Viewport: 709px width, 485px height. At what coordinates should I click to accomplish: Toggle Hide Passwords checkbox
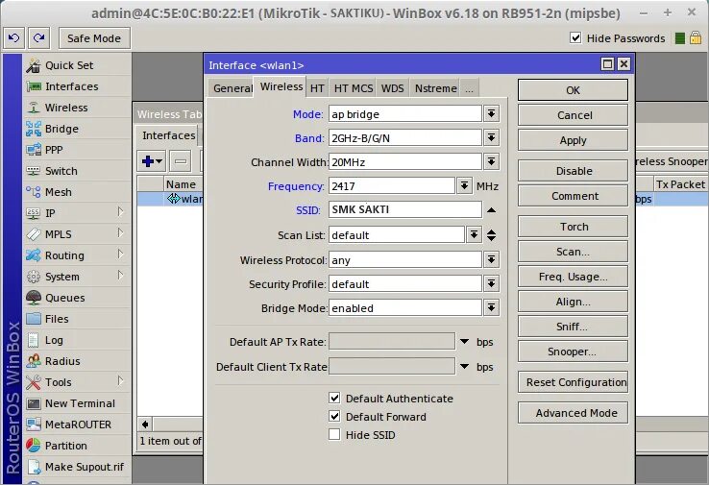(575, 38)
